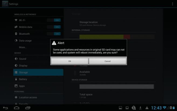Viewport: 177px width, 111px height.
Task: Toggle the Wi-Fi switch
Action: point(54,20)
